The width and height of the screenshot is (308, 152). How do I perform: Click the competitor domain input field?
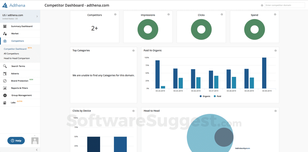[285, 5]
